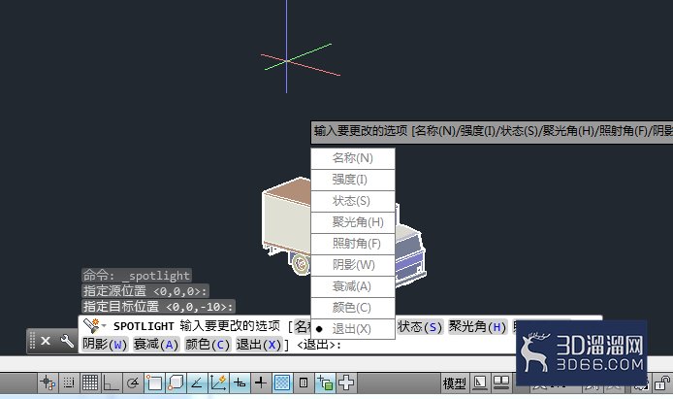The height and width of the screenshot is (399, 673).
Task: Click the 模型 model space button
Action: 454,383
